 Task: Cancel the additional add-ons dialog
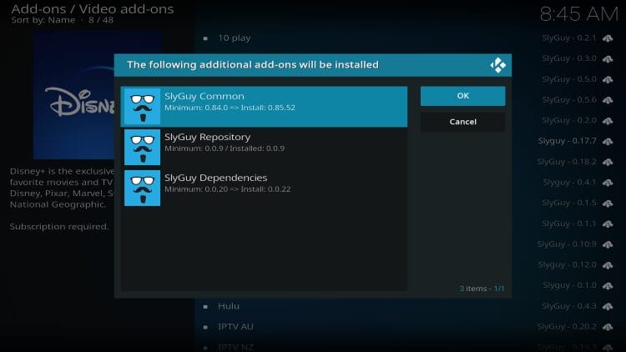tap(462, 122)
